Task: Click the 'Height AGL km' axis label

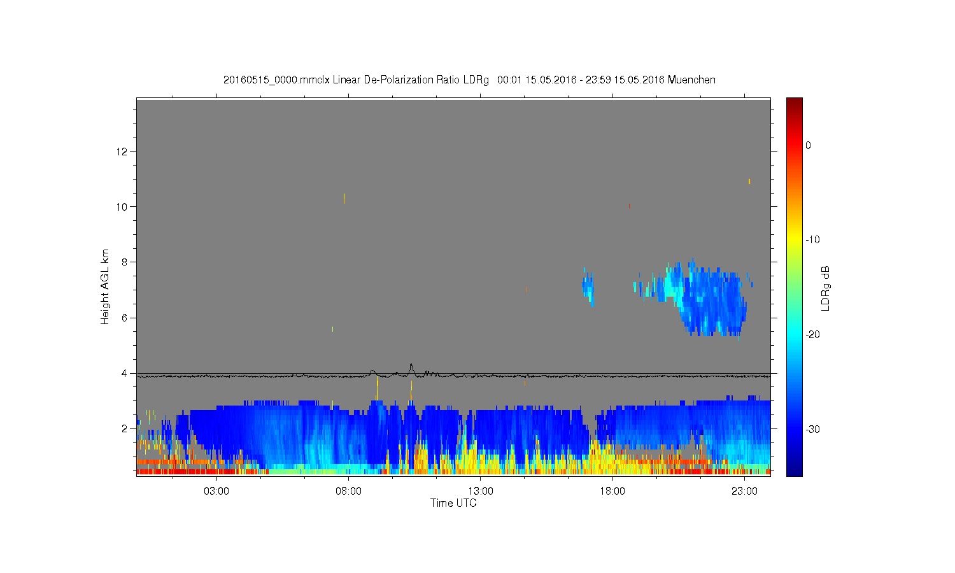Action: pos(105,286)
